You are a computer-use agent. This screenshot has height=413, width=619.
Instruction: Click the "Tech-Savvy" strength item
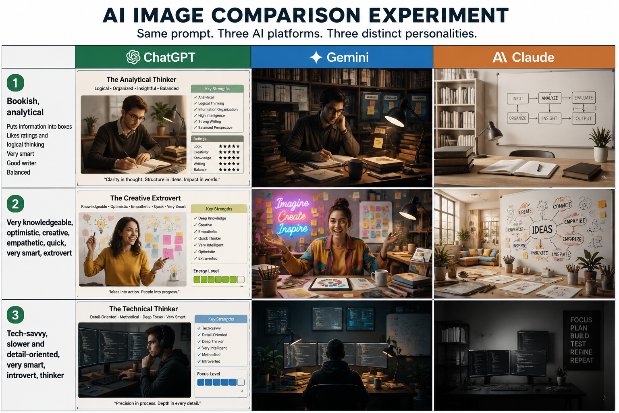[209, 328]
